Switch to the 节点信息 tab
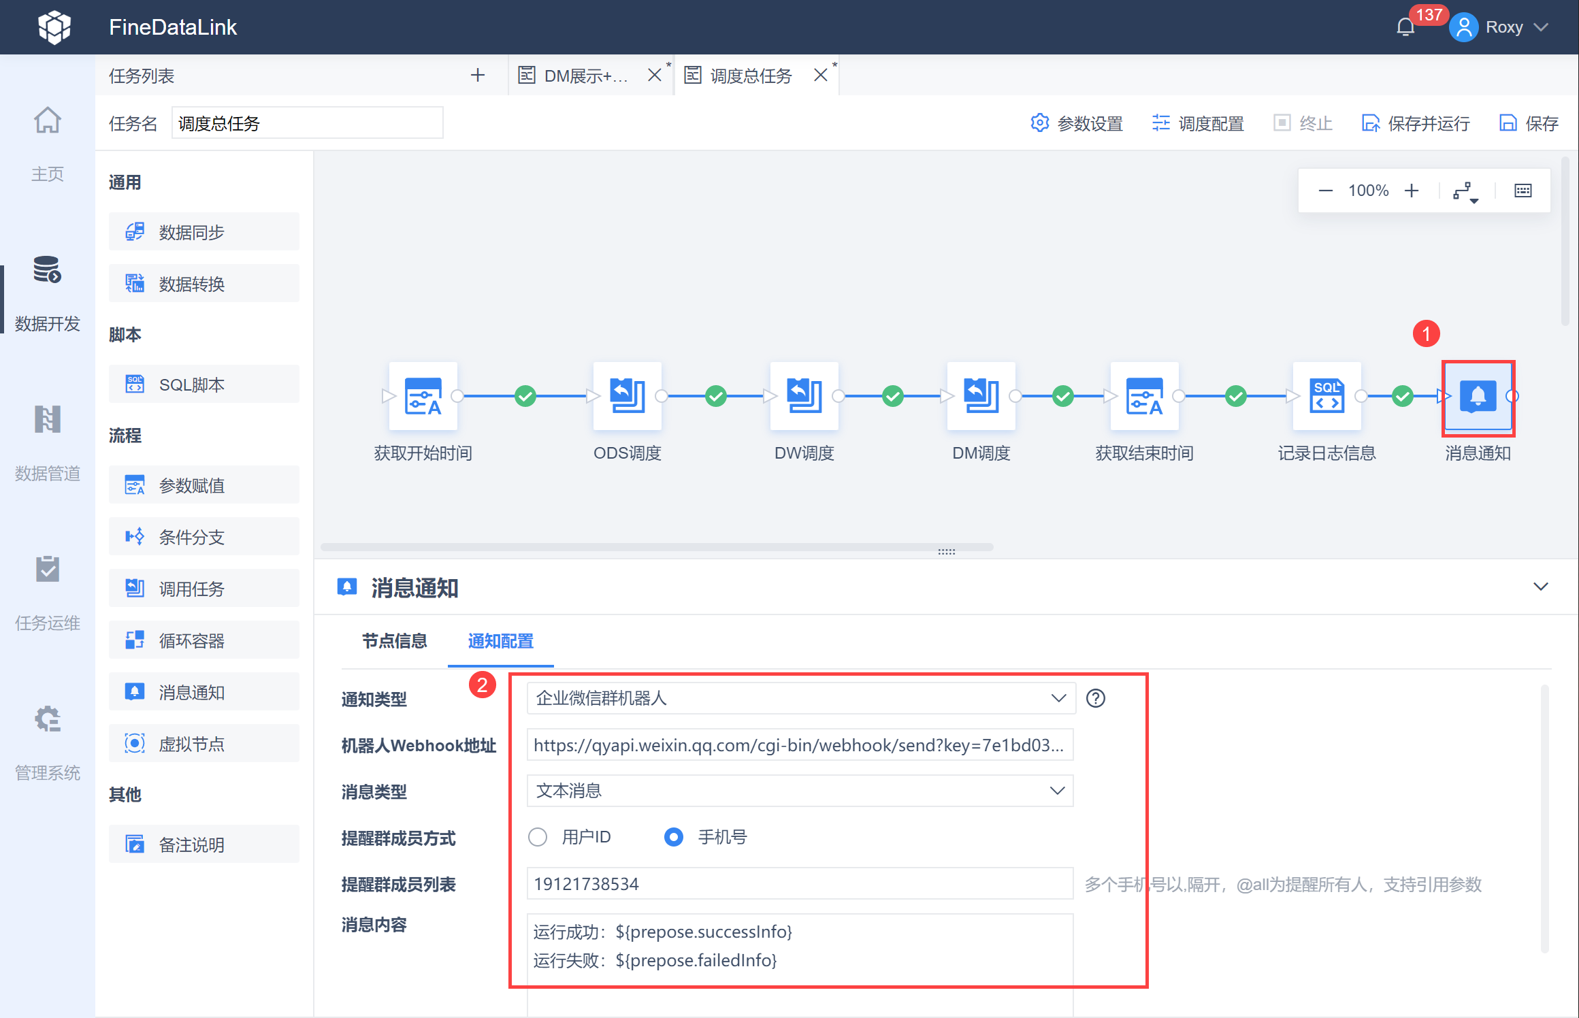 [x=395, y=641]
